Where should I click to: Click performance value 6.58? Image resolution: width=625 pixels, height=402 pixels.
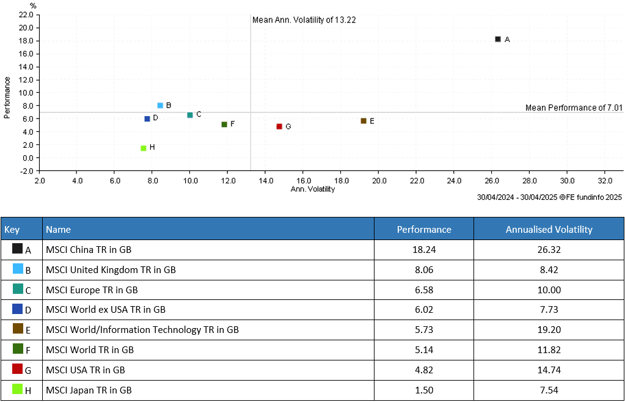(424, 290)
